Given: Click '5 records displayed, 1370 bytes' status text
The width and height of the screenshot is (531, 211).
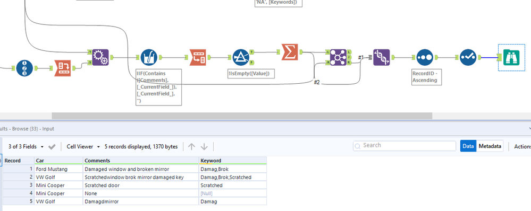Looking at the screenshot, I should 141,146.
